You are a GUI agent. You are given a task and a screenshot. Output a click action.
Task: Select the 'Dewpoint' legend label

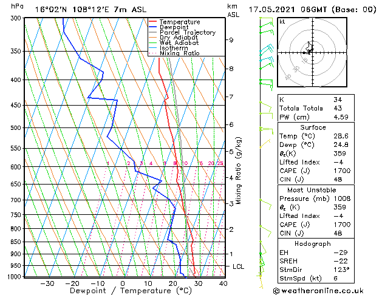point(174,27)
